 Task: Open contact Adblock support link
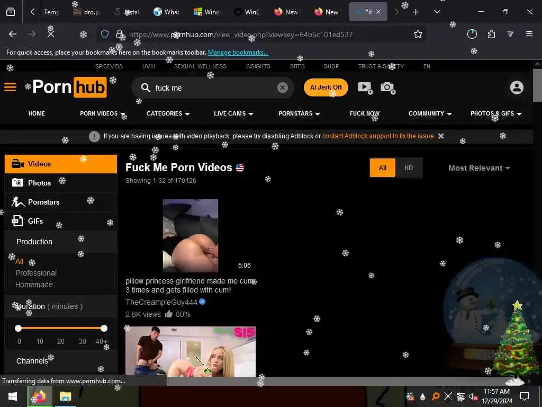(378, 136)
